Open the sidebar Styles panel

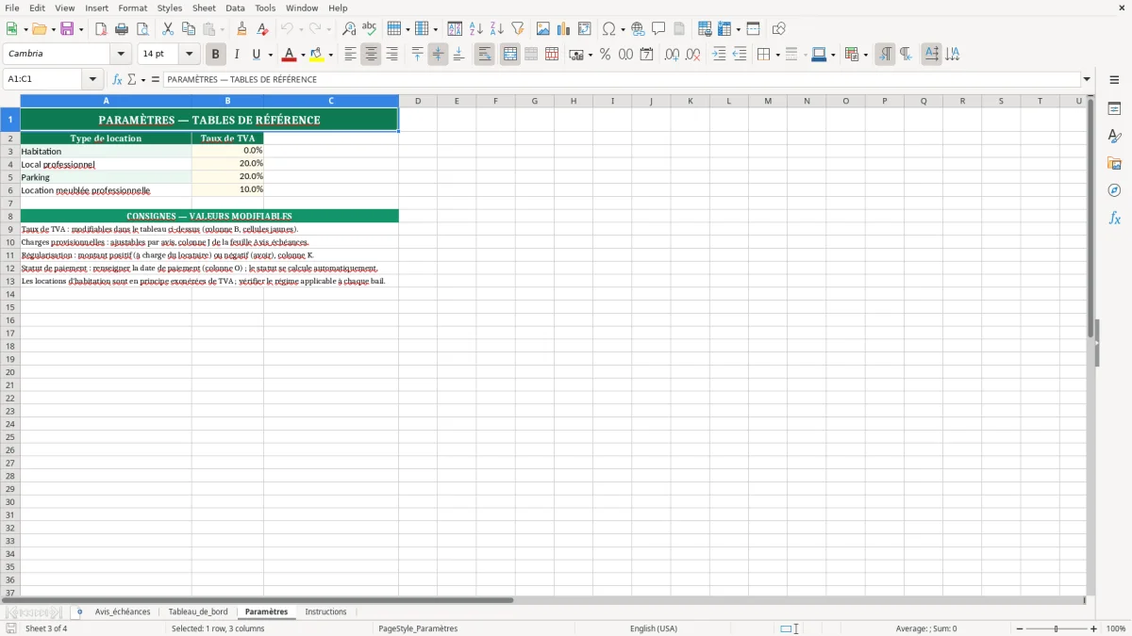1114,137
